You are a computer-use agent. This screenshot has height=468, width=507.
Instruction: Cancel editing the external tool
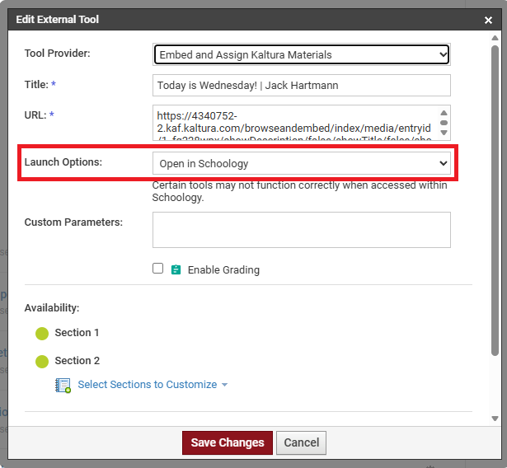click(x=301, y=442)
